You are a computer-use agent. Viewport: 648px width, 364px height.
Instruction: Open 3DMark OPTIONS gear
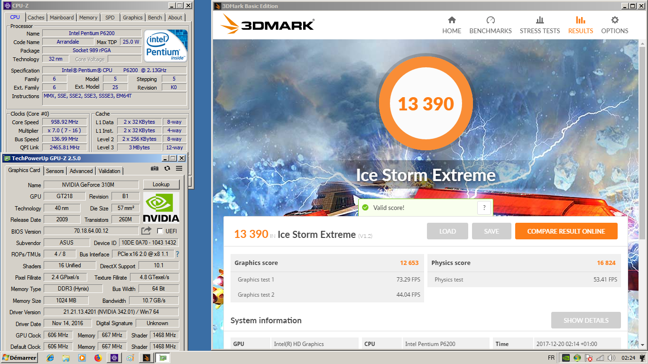(x=615, y=25)
